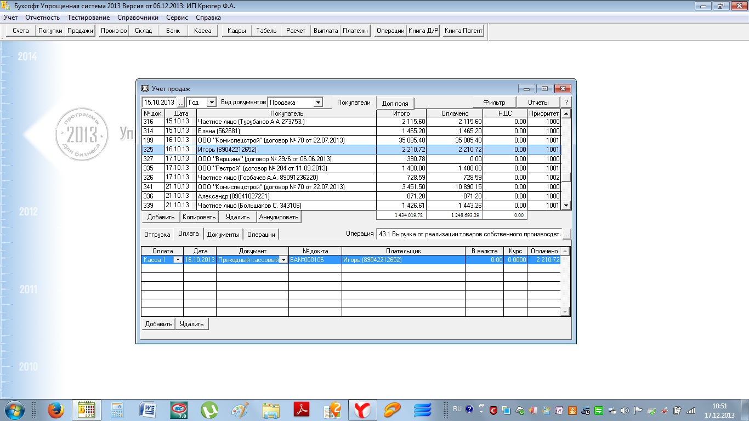Switch to the Доп.поля tab

pyautogui.click(x=395, y=103)
